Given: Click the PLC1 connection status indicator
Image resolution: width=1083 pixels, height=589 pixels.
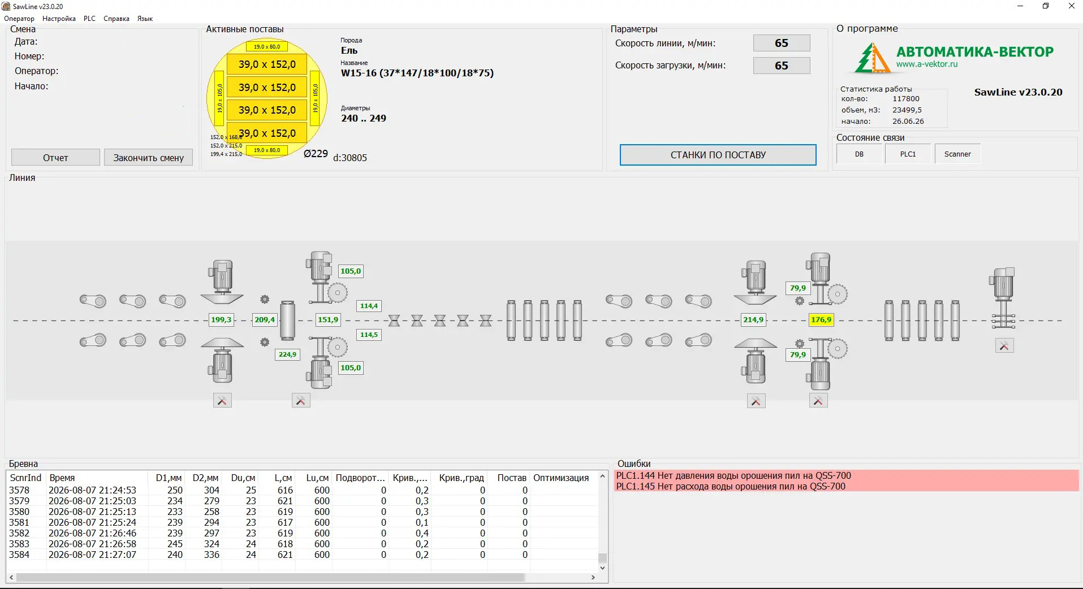Looking at the screenshot, I should click(908, 154).
